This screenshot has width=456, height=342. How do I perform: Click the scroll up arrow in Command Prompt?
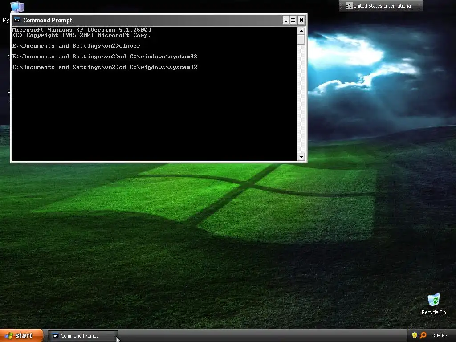(301, 31)
